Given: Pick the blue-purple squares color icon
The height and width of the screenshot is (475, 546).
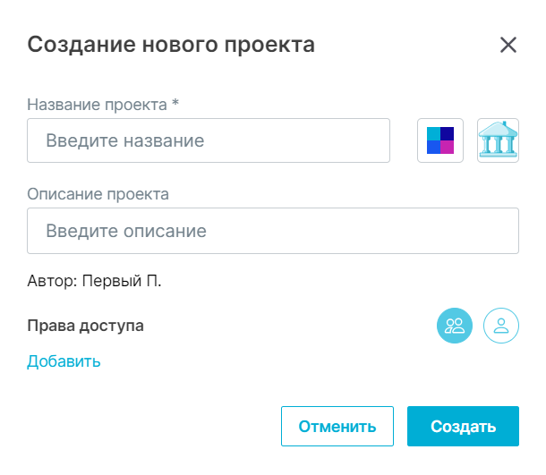Looking at the screenshot, I should (440, 140).
